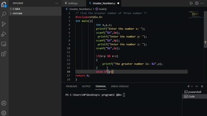Open the Run and Debug view

4,34
